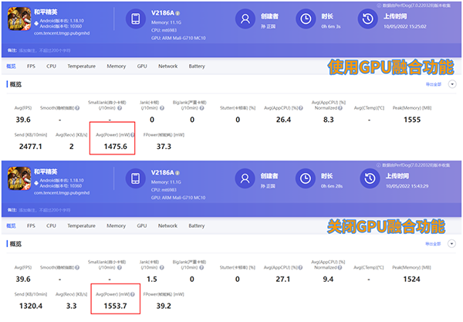Click the phone device icon in top report
Image resolution: width=463 pixels, height=322 pixels.
point(135,20)
